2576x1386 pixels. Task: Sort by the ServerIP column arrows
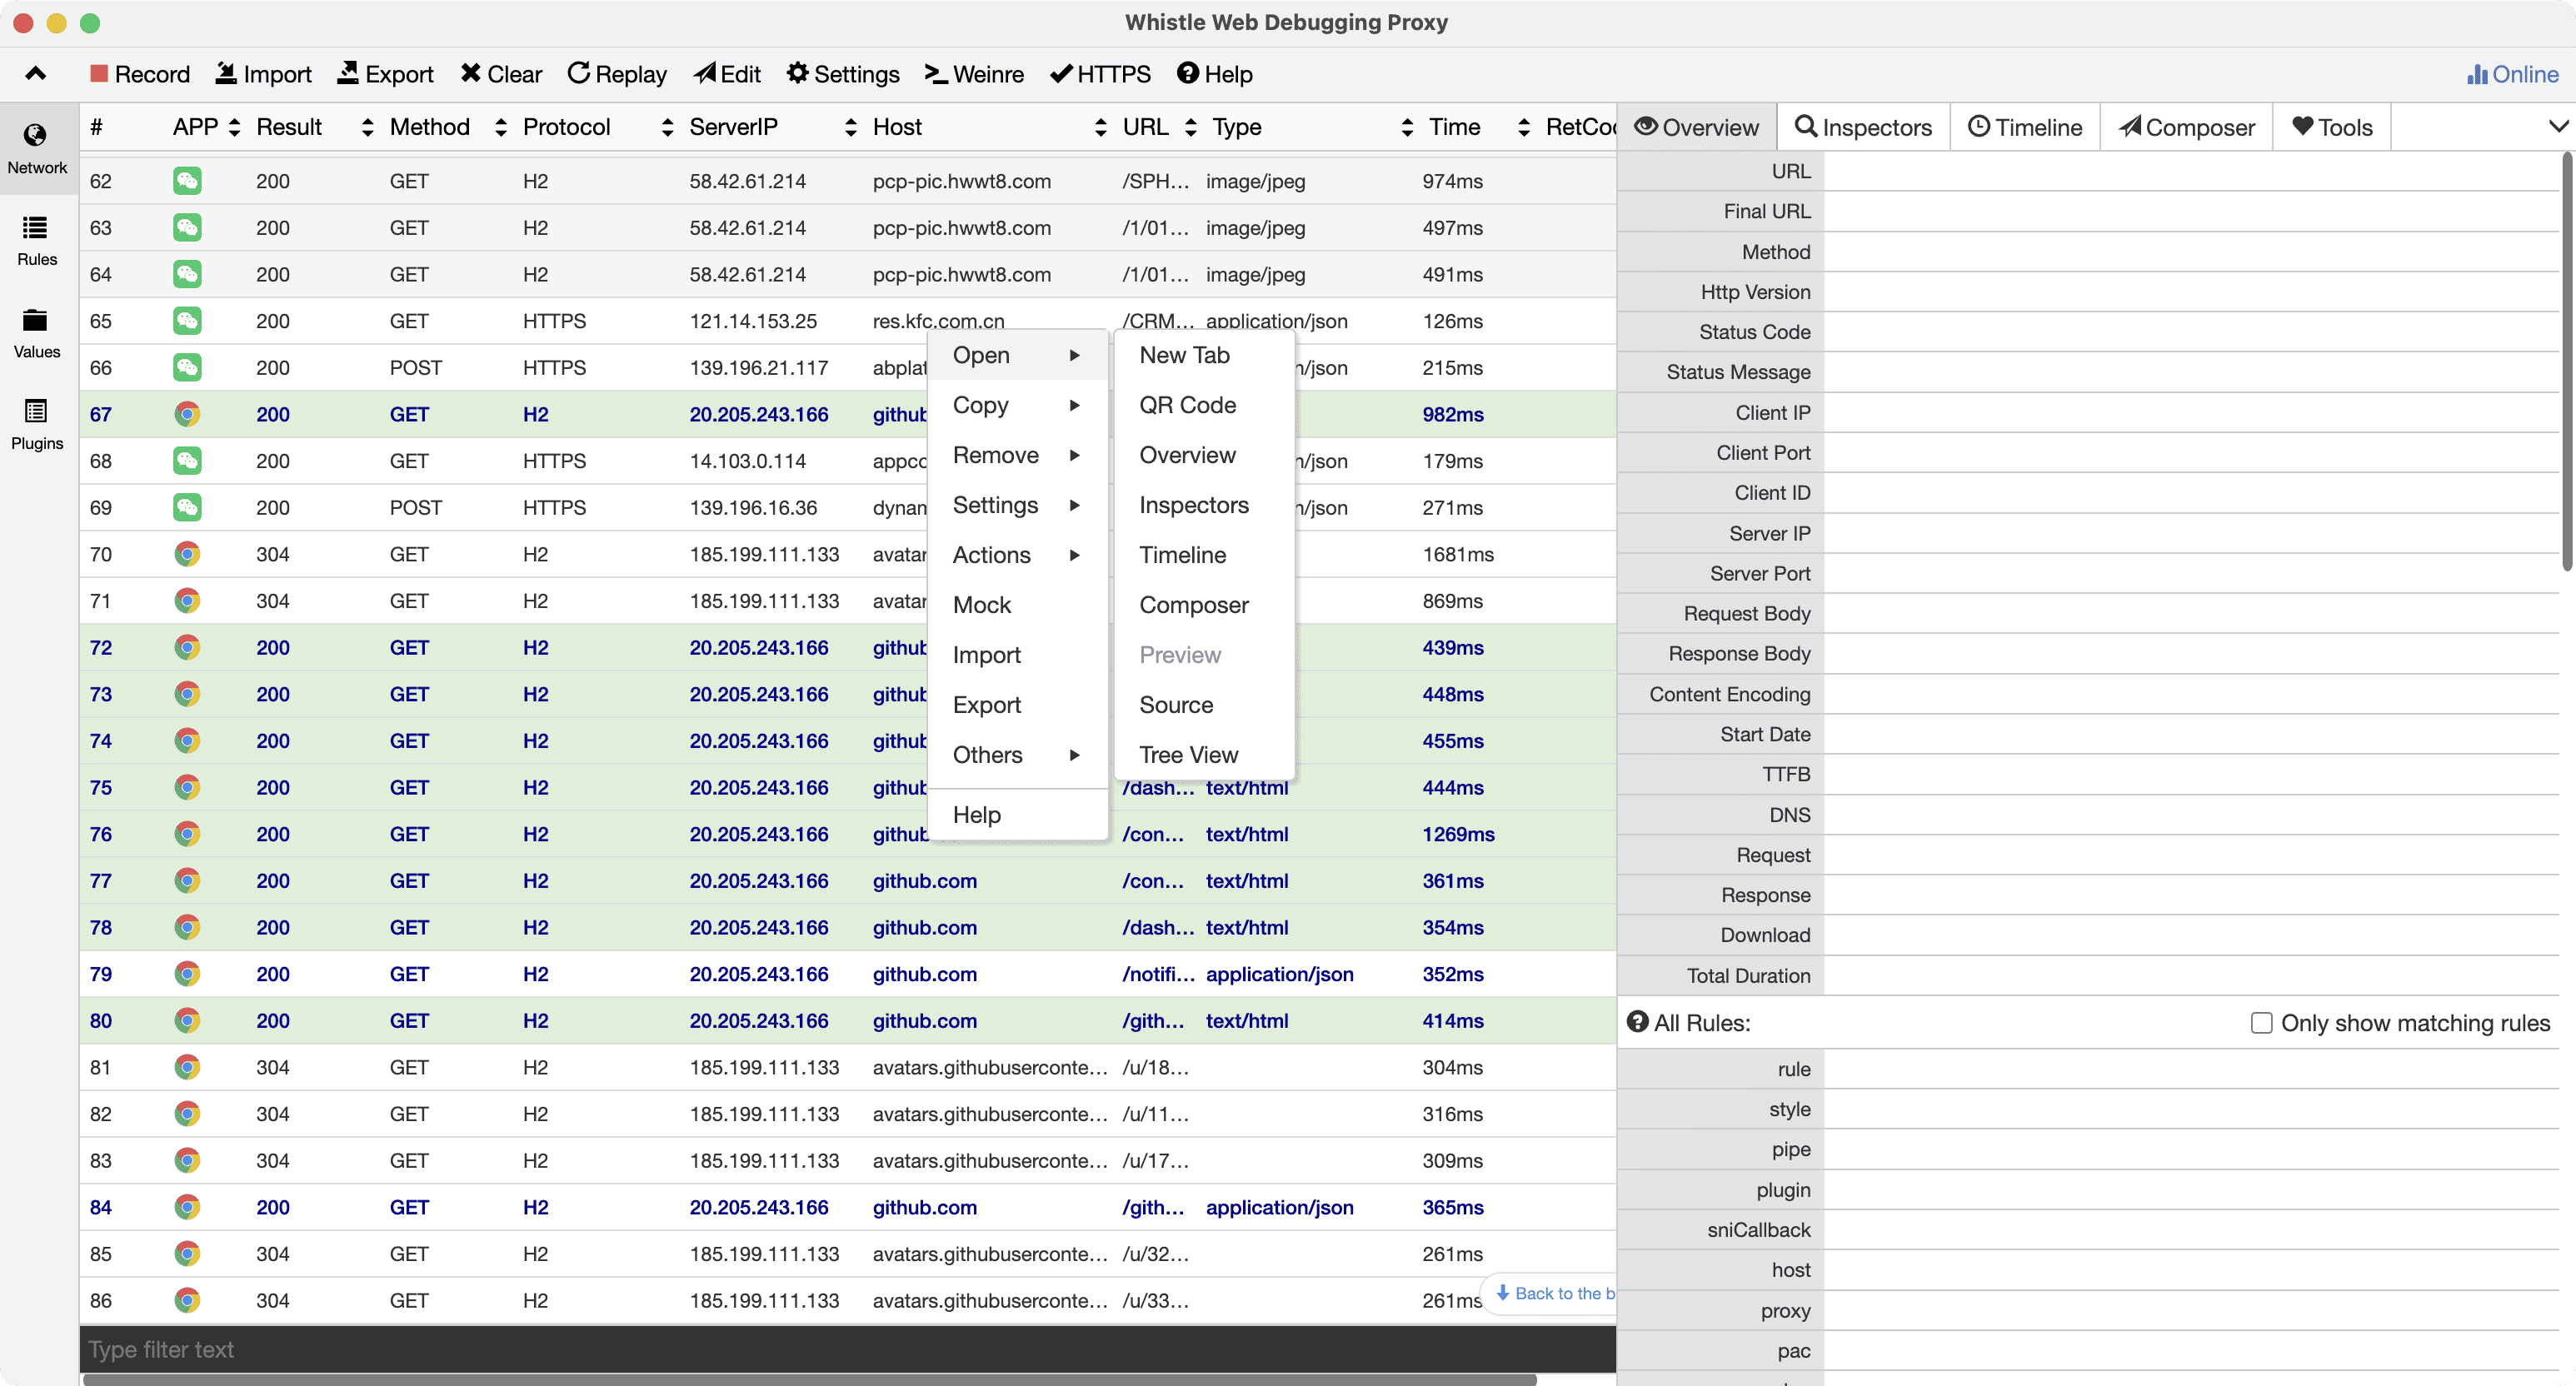(x=850, y=127)
